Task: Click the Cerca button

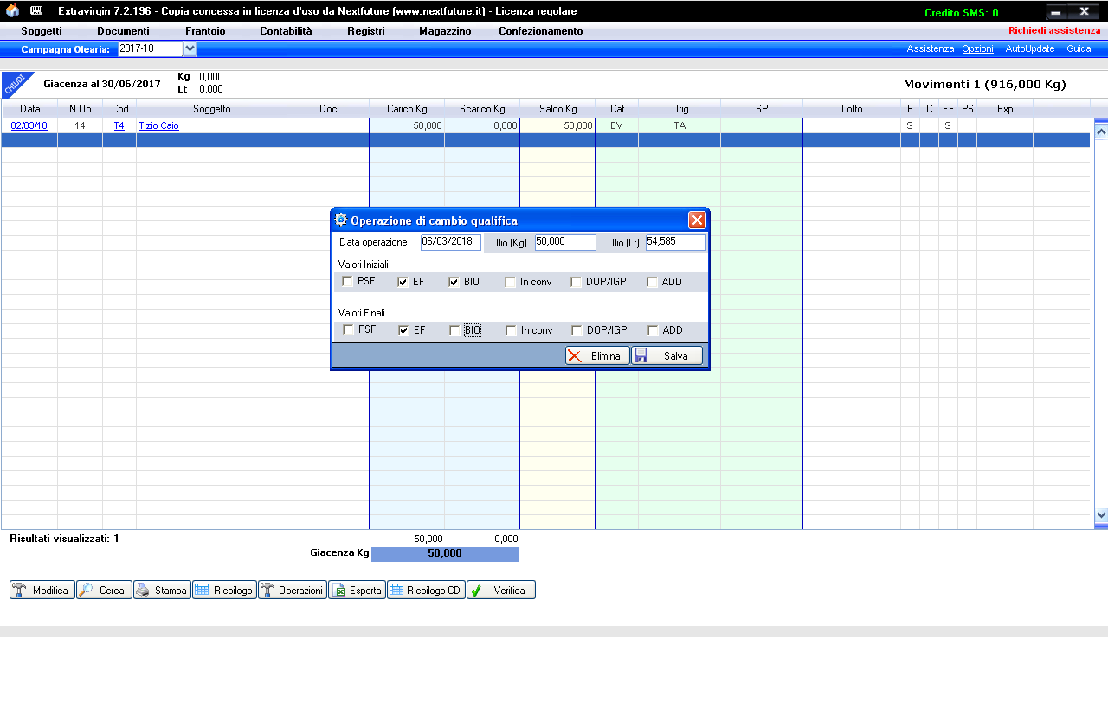Action: [x=104, y=591]
